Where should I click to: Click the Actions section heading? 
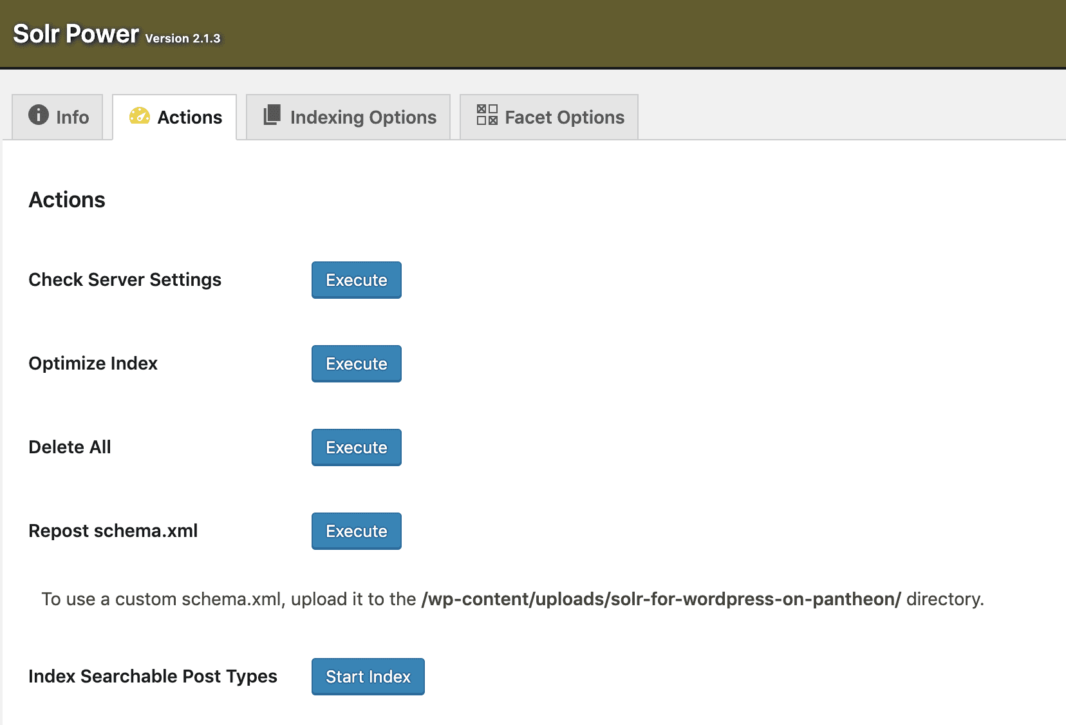pyautogui.click(x=66, y=200)
